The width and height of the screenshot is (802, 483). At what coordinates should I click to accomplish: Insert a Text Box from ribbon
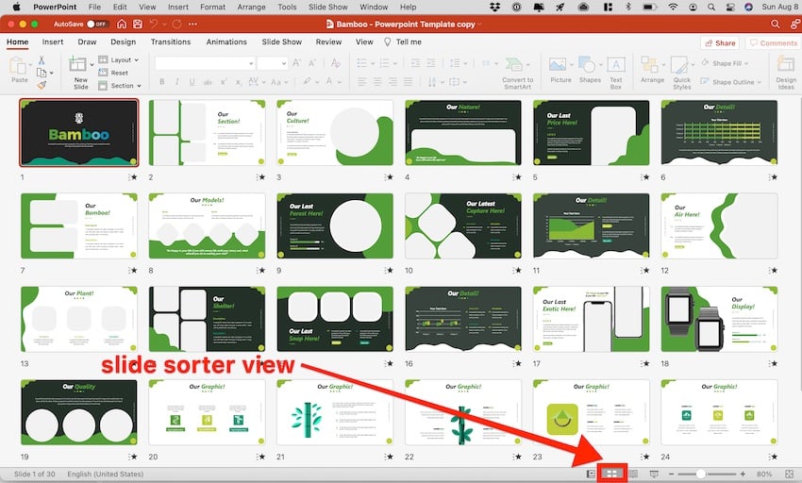(615, 71)
